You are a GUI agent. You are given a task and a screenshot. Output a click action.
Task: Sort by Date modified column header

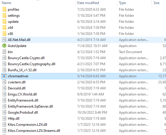[x=88, y=3]
